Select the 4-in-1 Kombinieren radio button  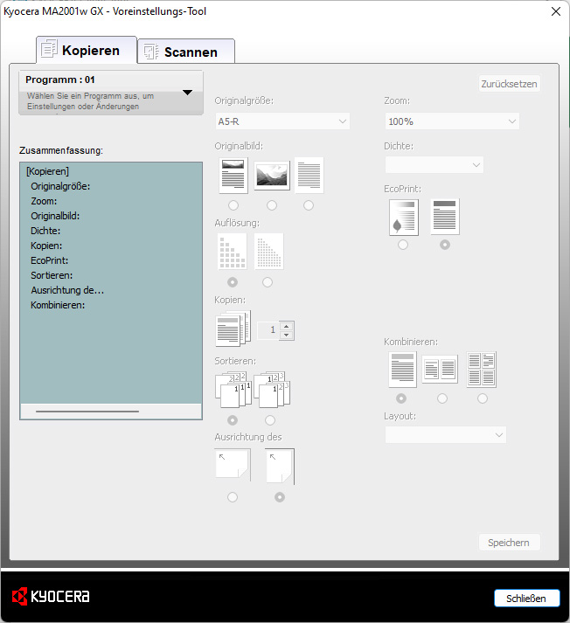[483, 398]
